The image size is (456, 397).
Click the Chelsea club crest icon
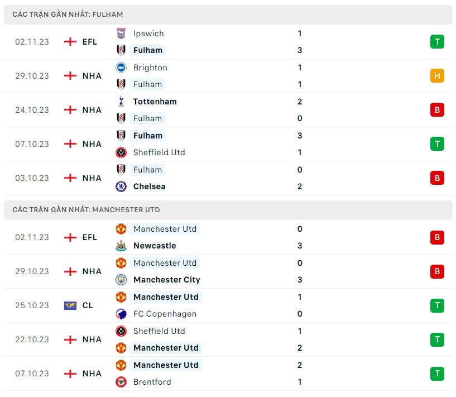tap(121, 186)
